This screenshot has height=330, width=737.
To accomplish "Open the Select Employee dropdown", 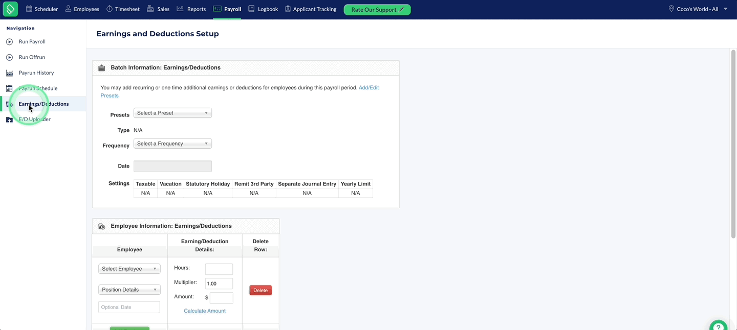I will coord(129,269).
